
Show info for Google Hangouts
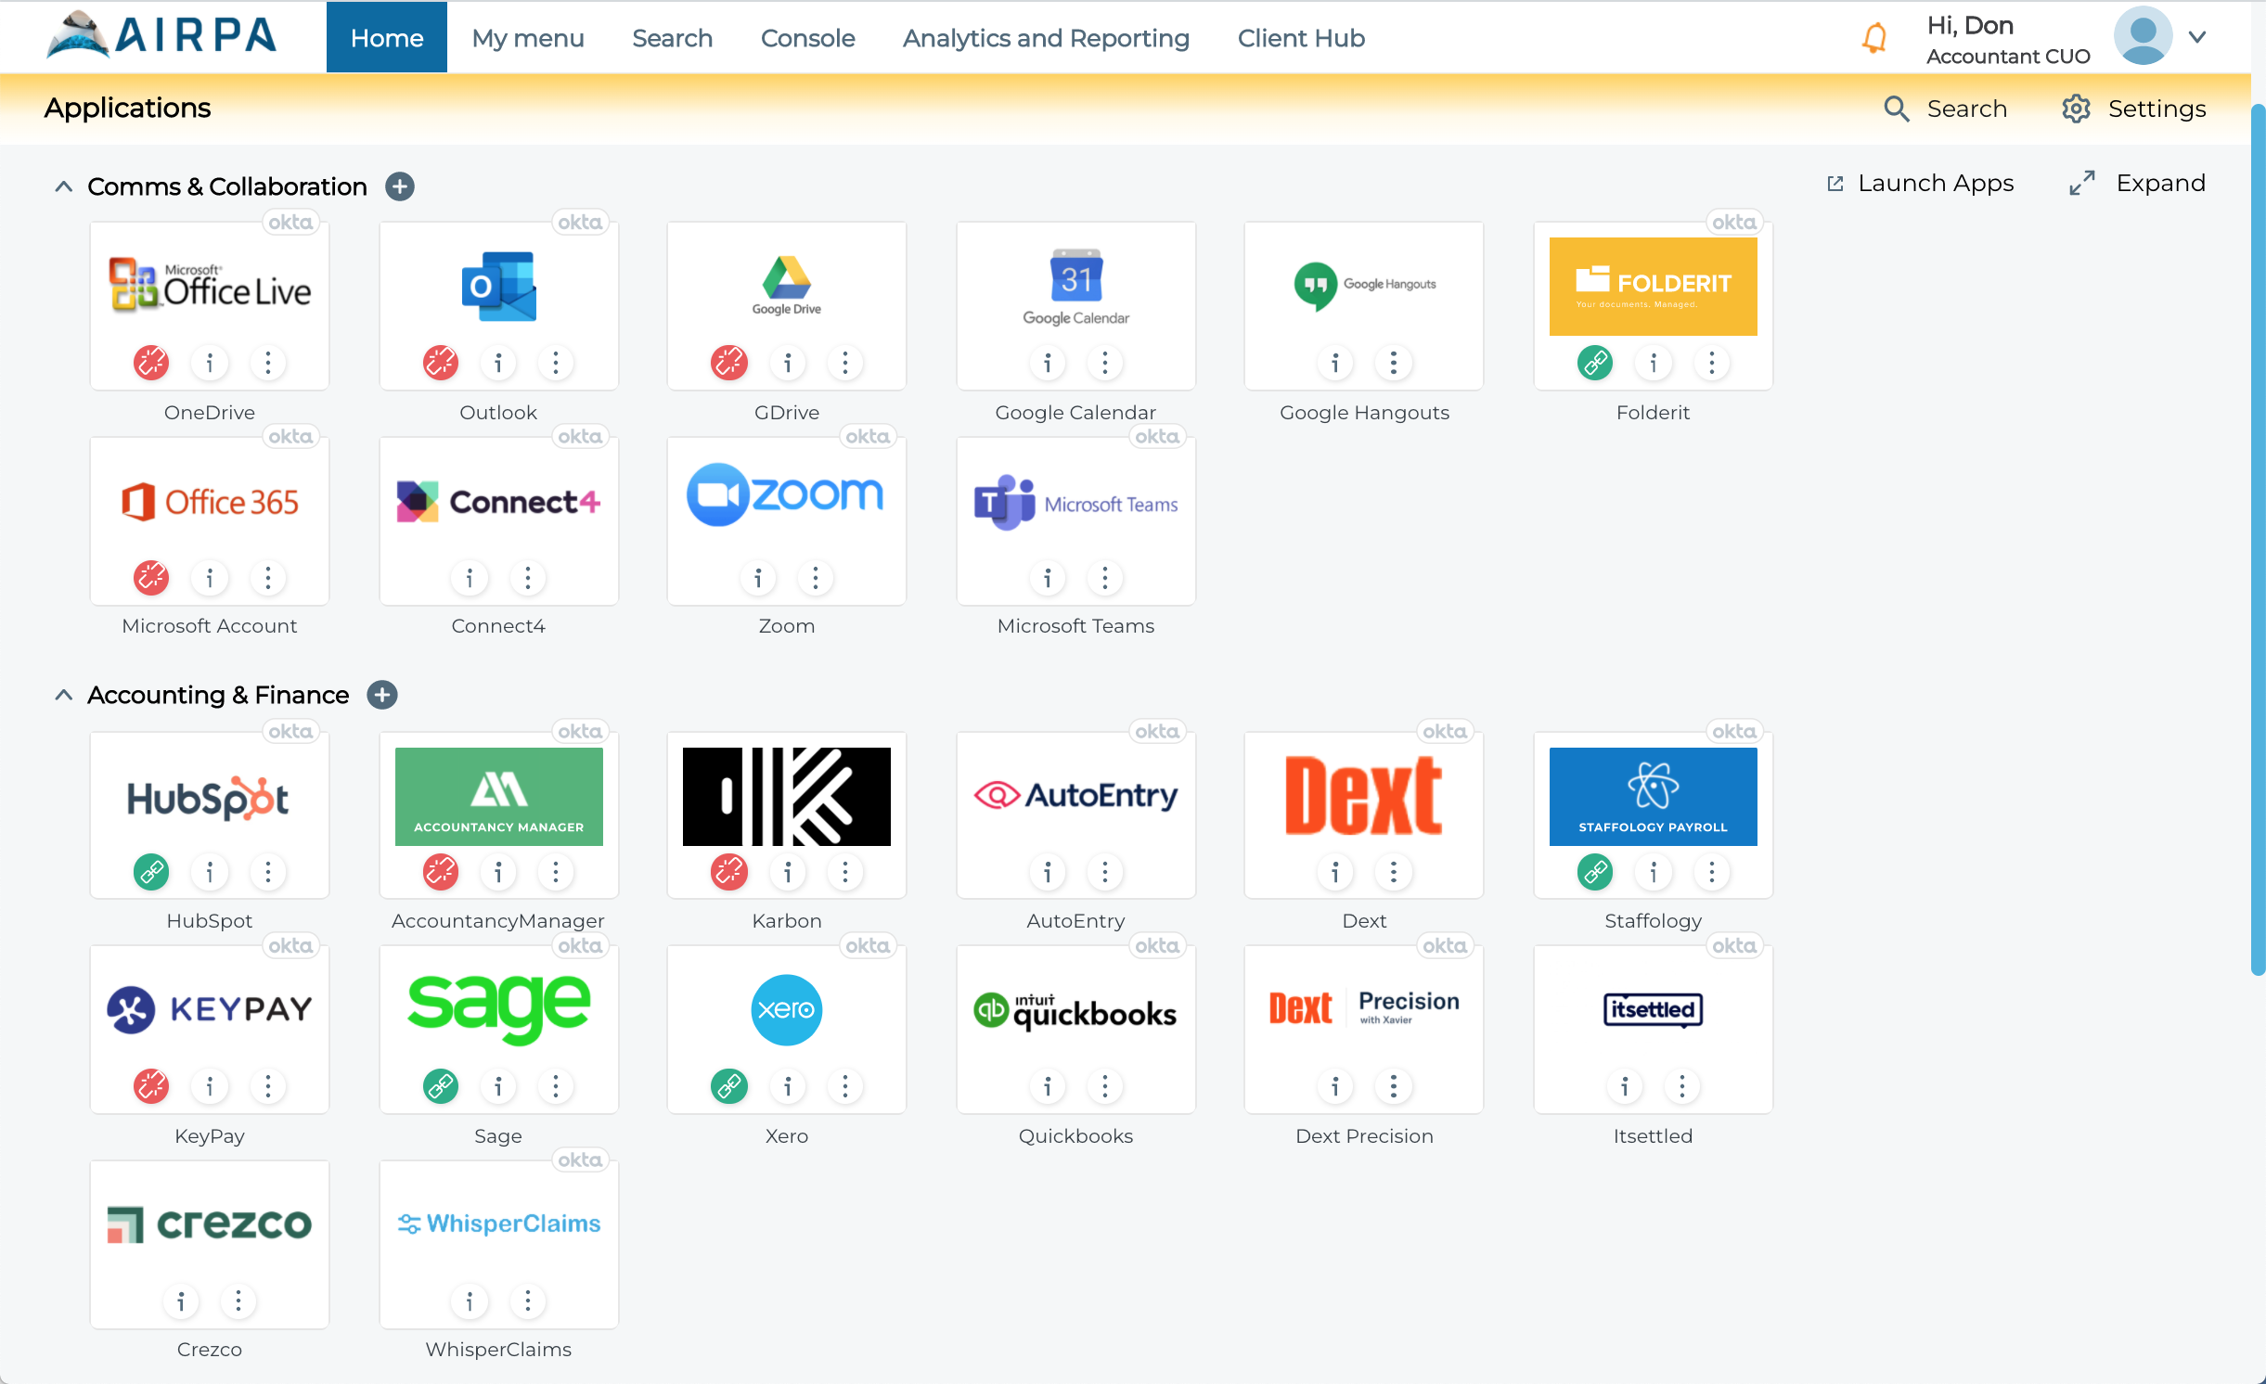click(x=1335, y=363)
